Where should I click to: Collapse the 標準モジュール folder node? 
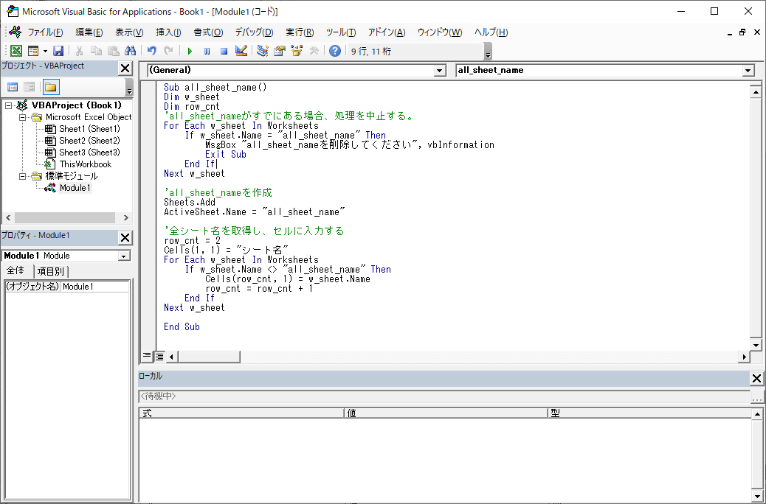point(23,176)
